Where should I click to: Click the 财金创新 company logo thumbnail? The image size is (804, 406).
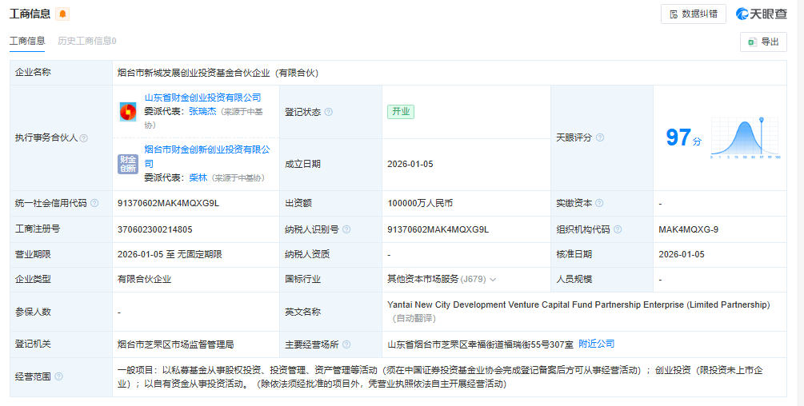[x=127, y=164]
